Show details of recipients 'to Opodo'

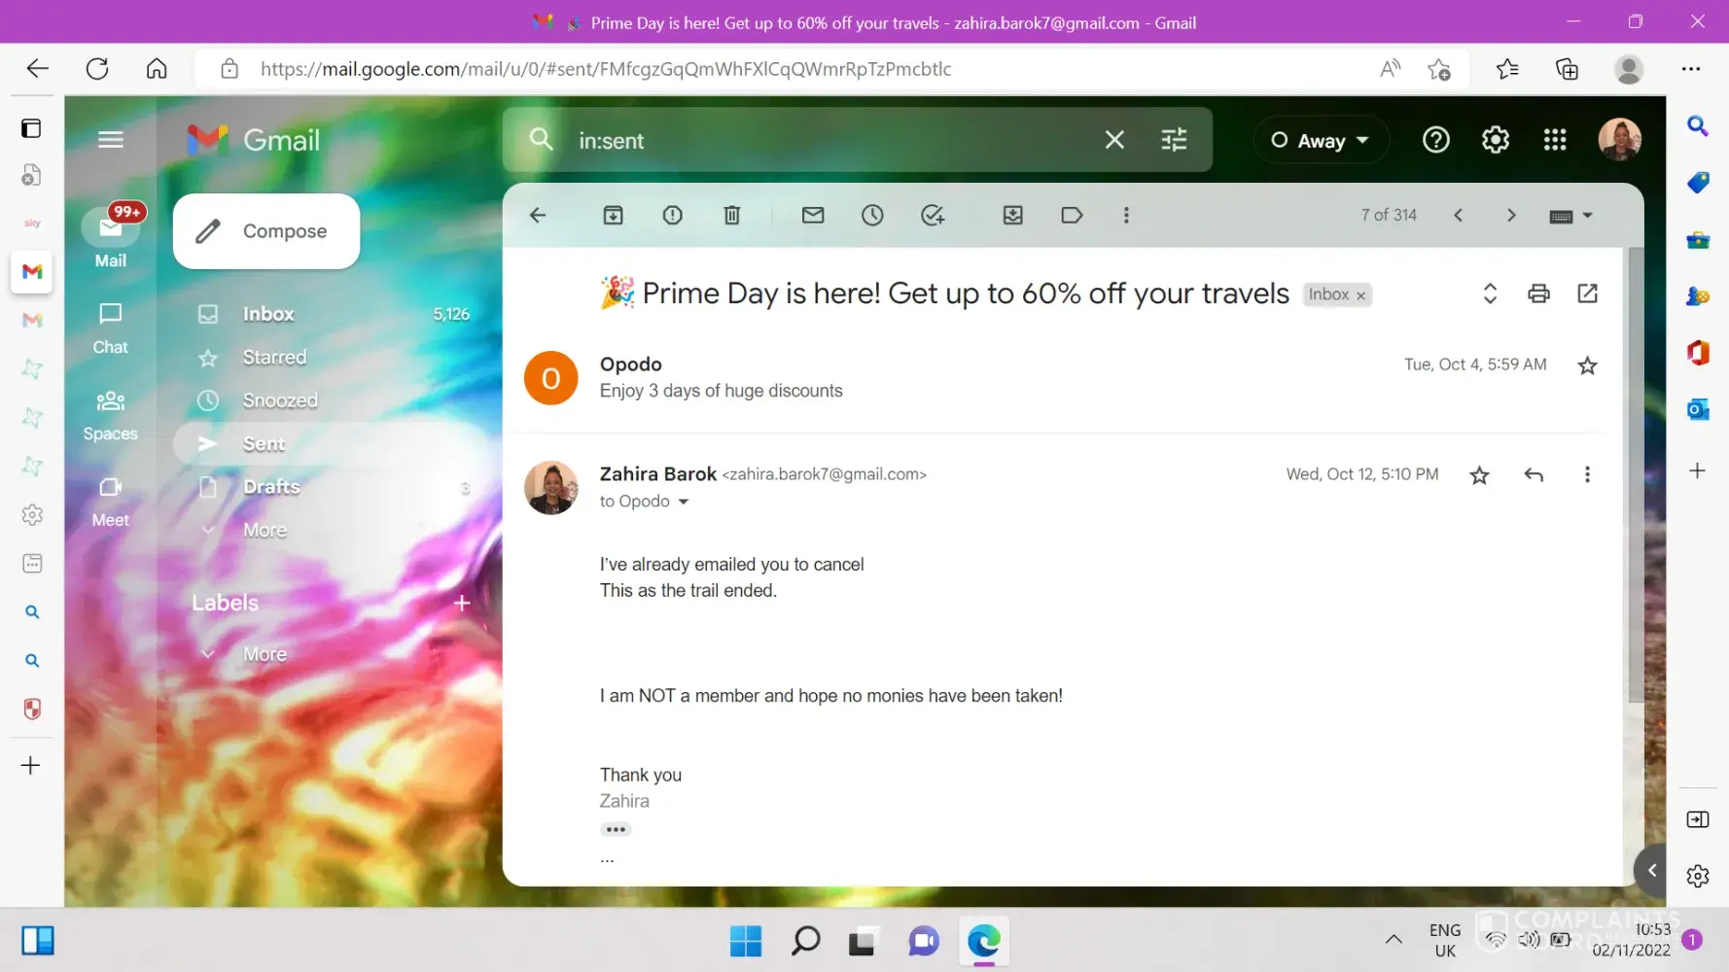tap(684, 502)
